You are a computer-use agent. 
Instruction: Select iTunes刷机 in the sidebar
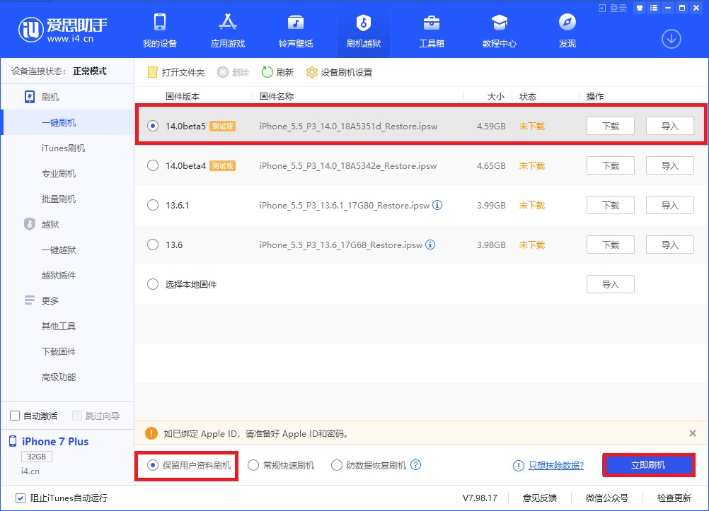(63, 148)
